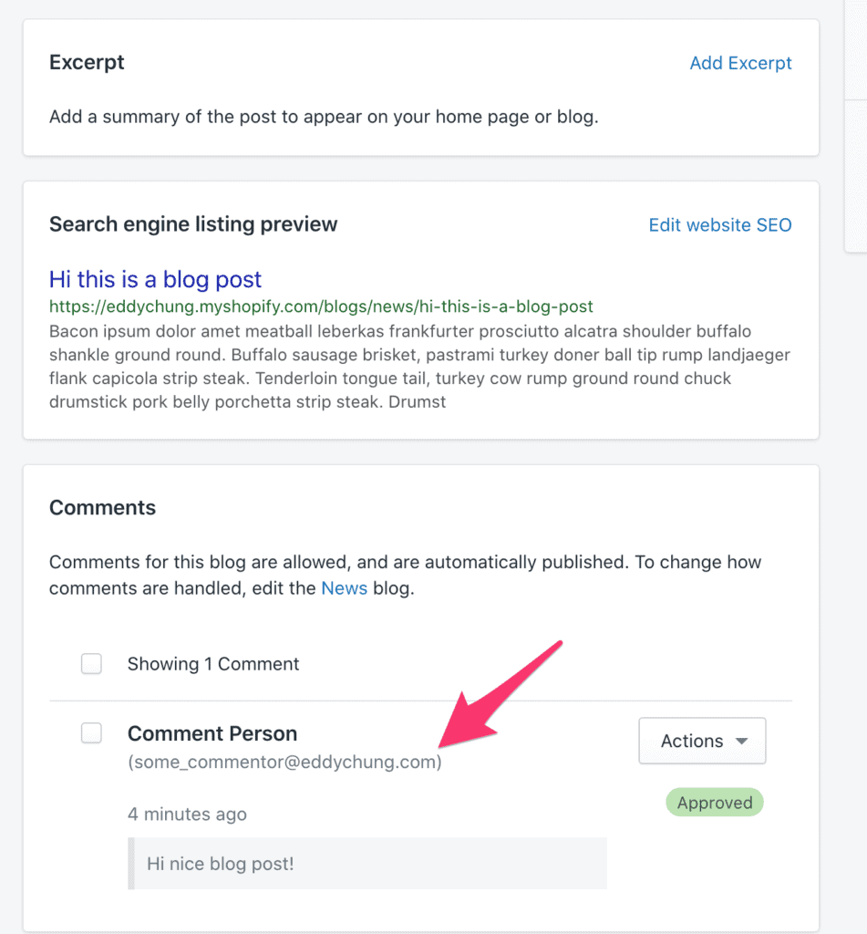
Task: Select the Comment Person author name
Action: pyautogui.click(x=212, y=733)
